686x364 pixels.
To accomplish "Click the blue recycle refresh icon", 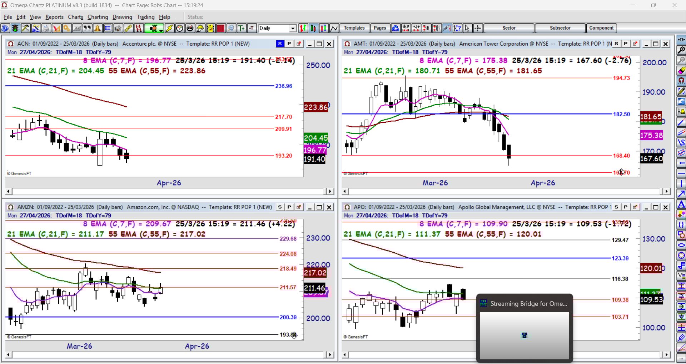I will (x=396, y=28).
